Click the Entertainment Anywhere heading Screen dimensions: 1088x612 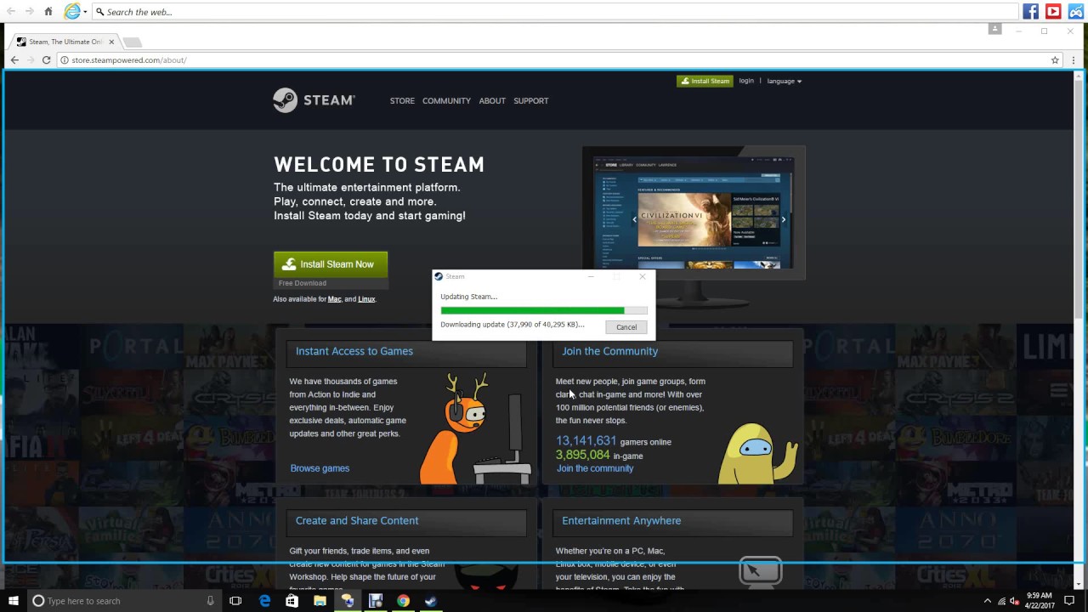(621, 520)
